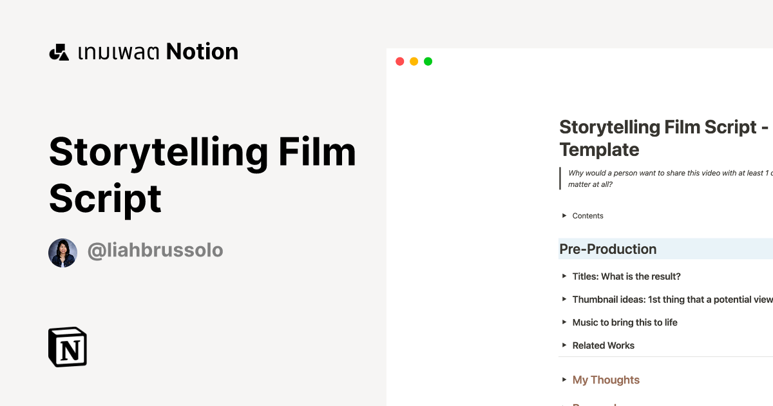773x406 pixels.
Task: Click the Notion N logo
Action: [x=67, y=347]
